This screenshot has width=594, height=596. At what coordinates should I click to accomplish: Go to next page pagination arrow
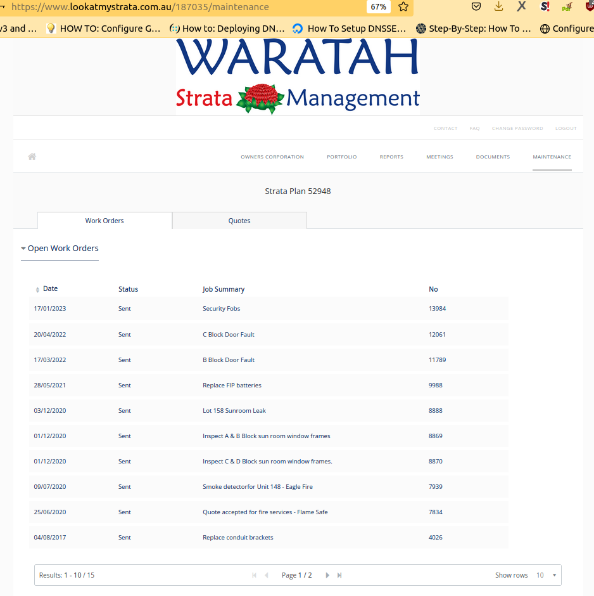(327, 575)
